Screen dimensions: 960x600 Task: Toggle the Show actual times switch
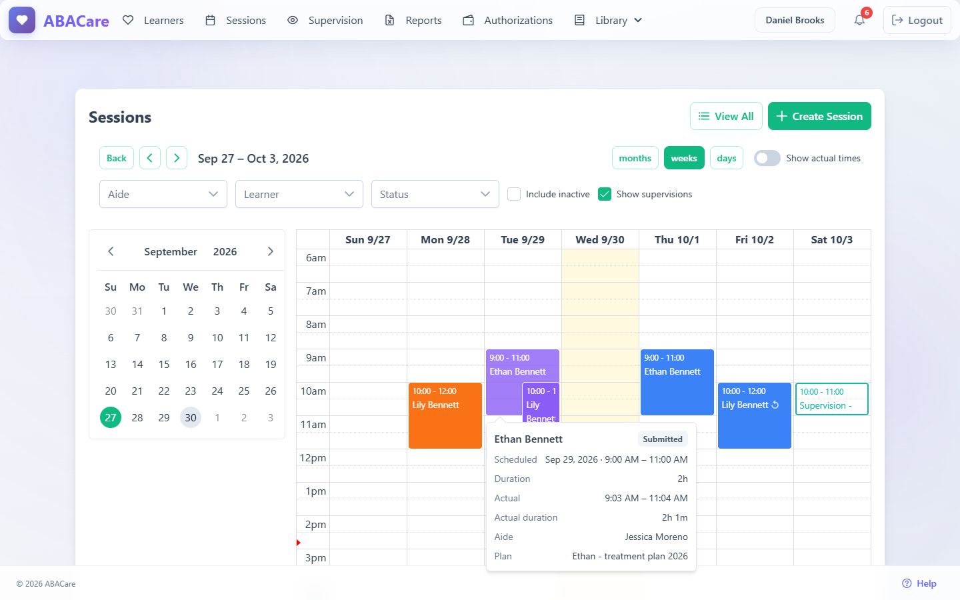767,158
